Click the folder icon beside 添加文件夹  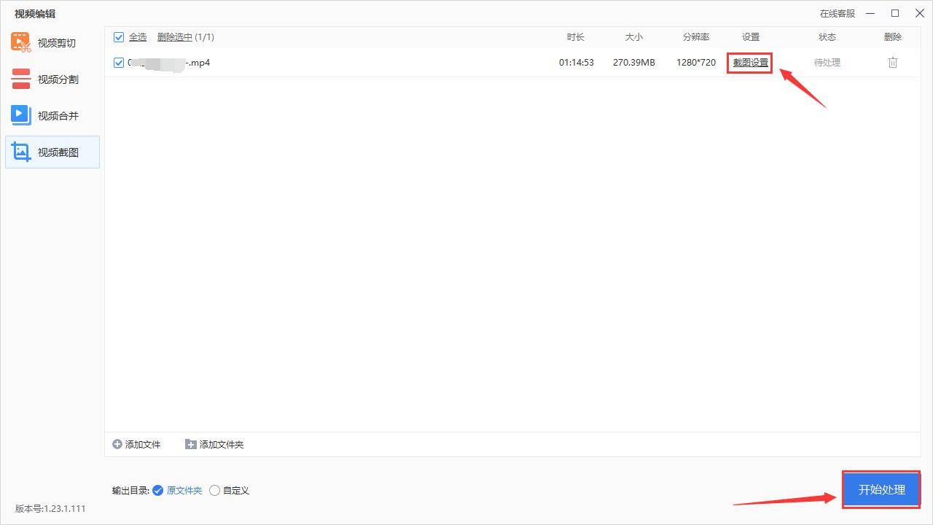[191, 444]
